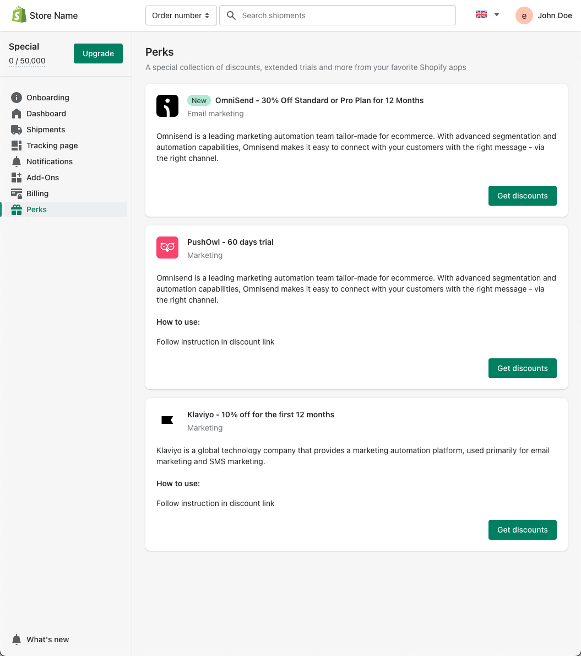
Task: Click the Billing card lock icon
Action: pyautogui.click(x=17, y=193)
